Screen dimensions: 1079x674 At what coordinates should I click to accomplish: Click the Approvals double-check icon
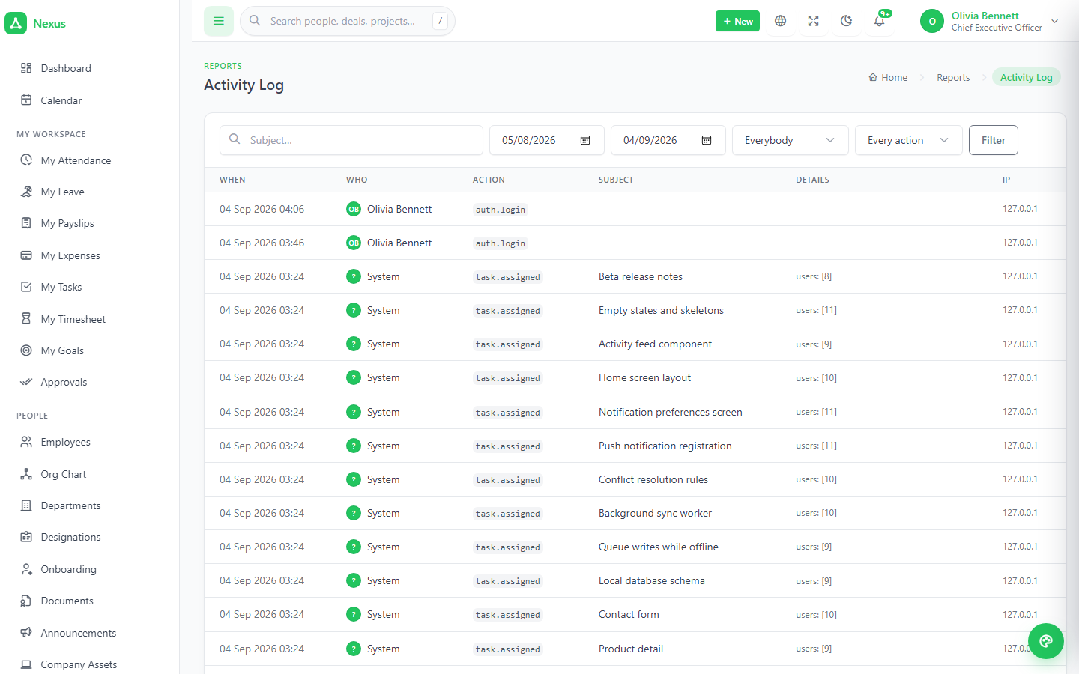(x=26, y=382)
